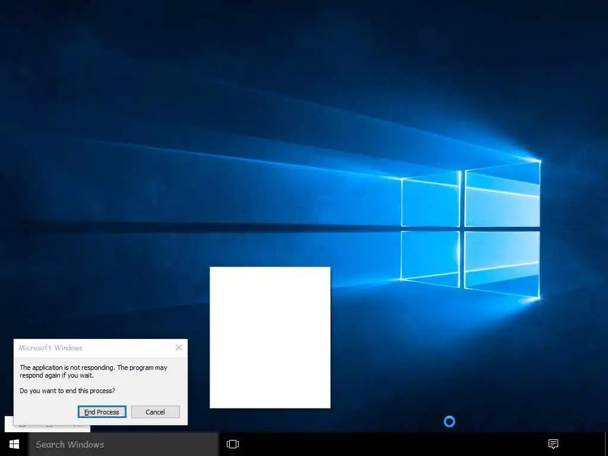This screenshot has height=456, width=608.
Task: Click the End Process button
Action: (102, 412)
